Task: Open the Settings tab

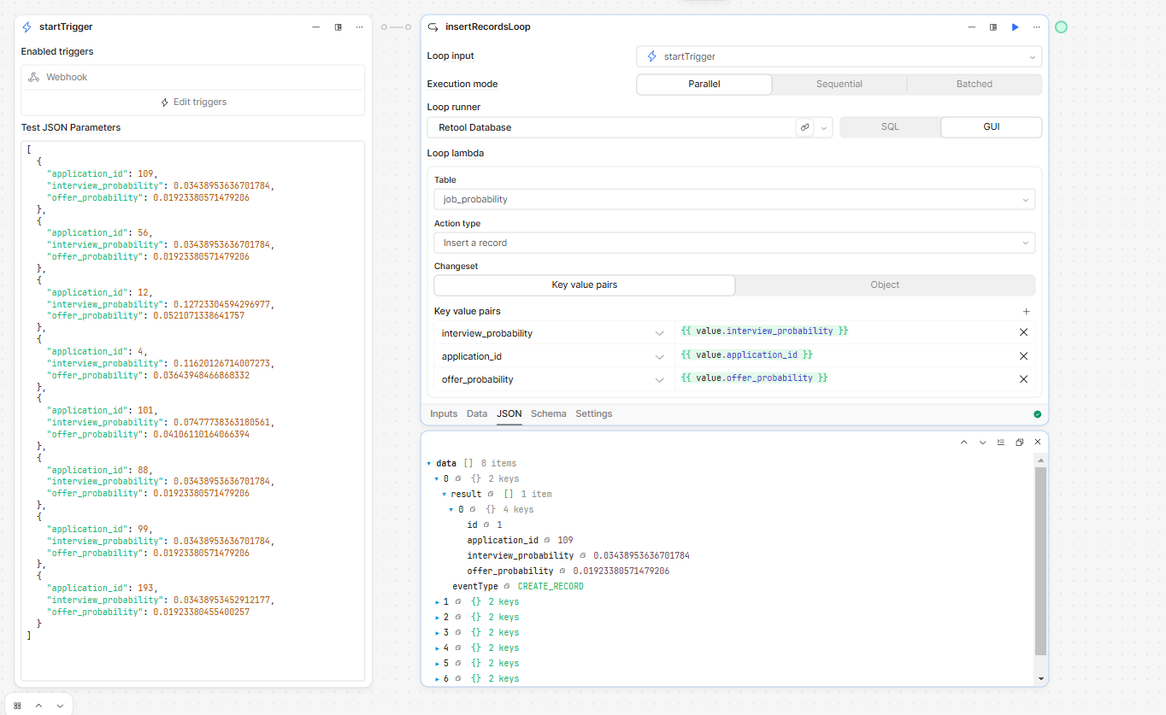Action: (593, 413)
